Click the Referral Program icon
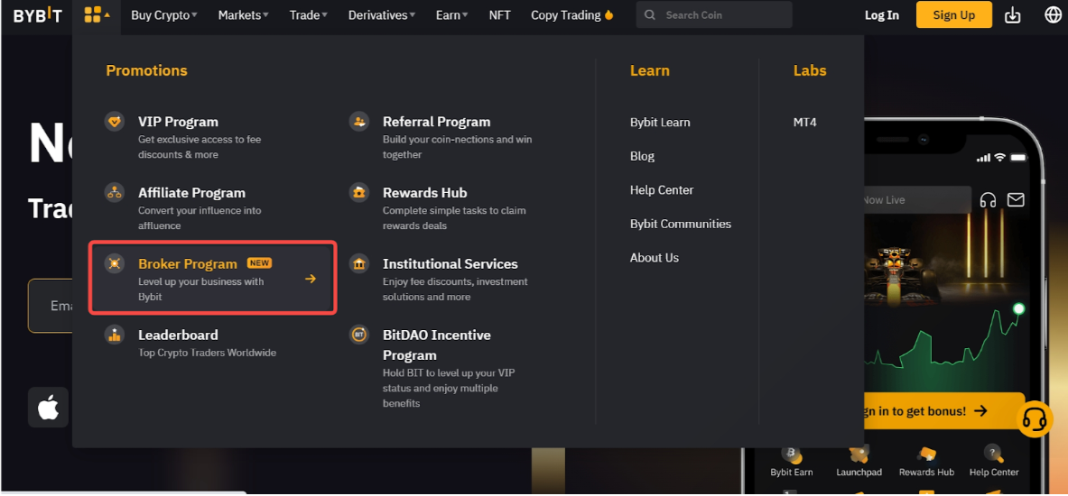The height and width of the screenshot is (496, 1068). [x=359, y=122]
